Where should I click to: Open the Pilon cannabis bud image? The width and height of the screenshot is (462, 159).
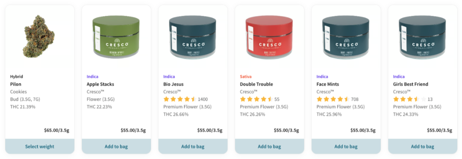coord(39,36)
